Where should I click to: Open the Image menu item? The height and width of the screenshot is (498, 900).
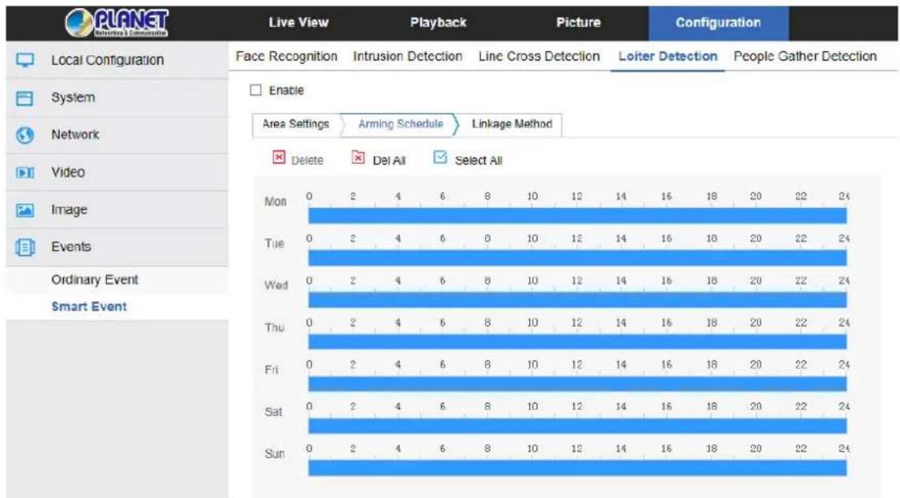point(117,210)
